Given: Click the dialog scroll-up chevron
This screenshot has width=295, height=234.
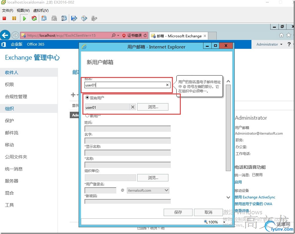Looking at the screenshot, I should click(x=228, y=81).
